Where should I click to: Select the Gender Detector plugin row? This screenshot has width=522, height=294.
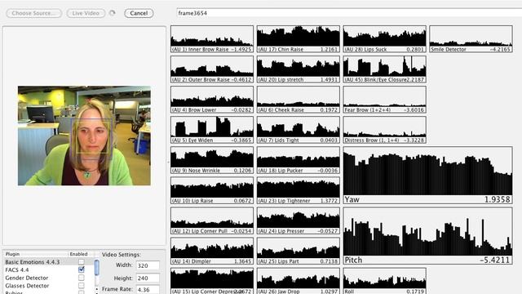49,278
